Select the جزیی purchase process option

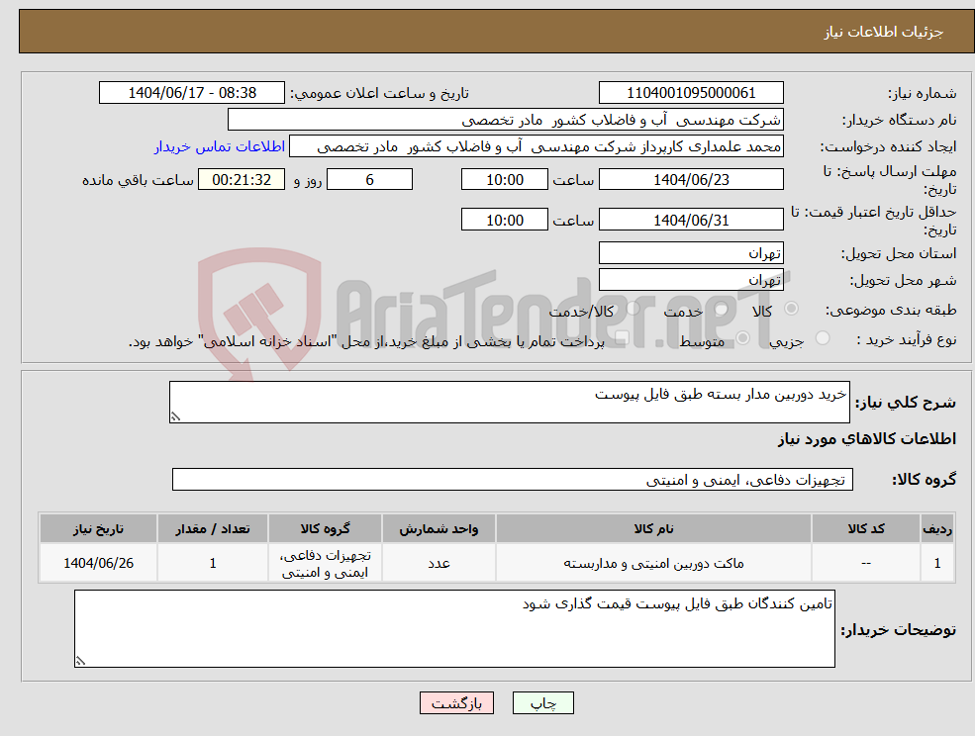pyautogui.click(x=821, y=337)
